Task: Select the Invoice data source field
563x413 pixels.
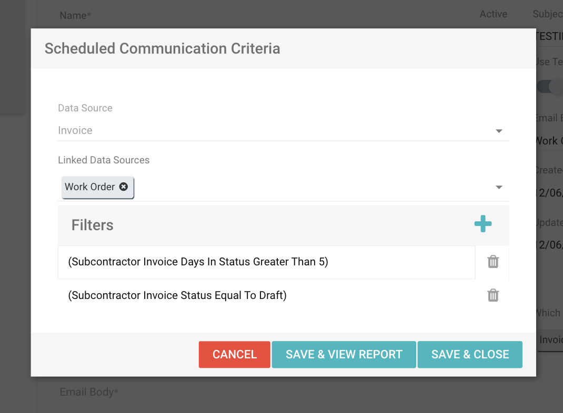Action: point(283,130)
